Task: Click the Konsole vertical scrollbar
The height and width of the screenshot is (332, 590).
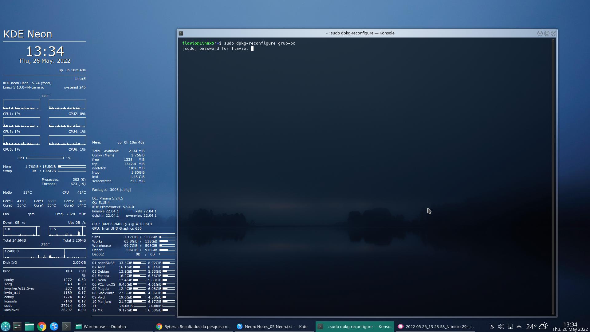Action: point(553,177)
